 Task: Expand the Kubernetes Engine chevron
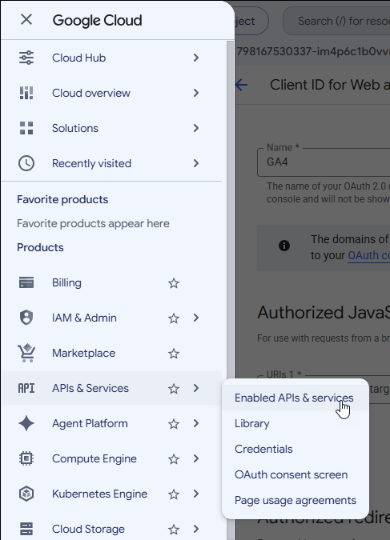click(196, 494)
